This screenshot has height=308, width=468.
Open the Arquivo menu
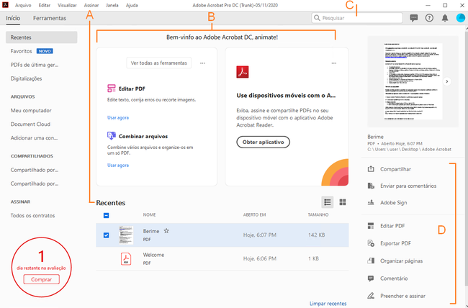pyautogui.click(x=23, y=5)
